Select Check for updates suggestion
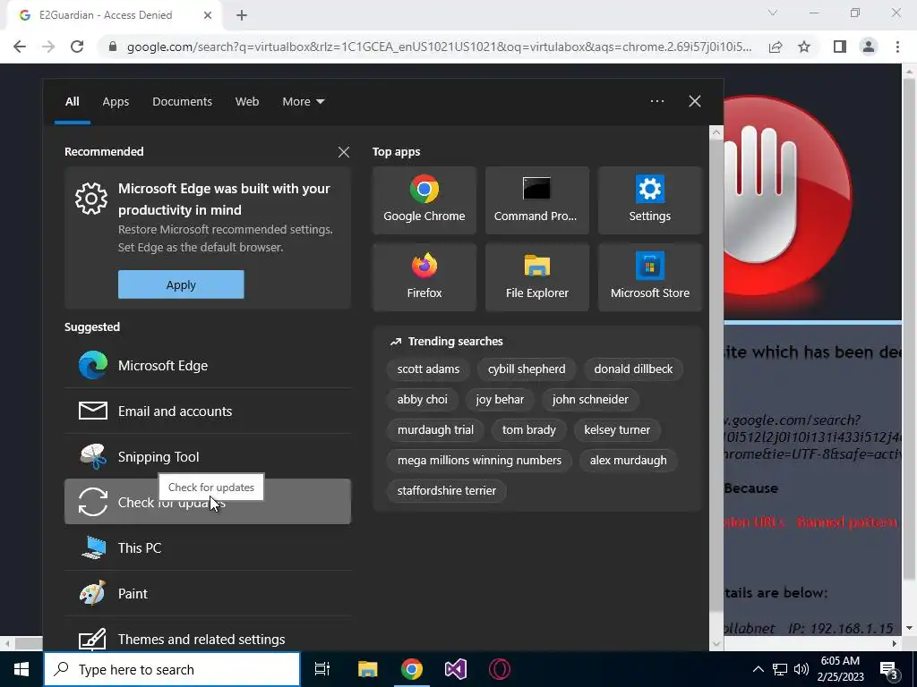The image size is (917, 687). pos(208,502)
